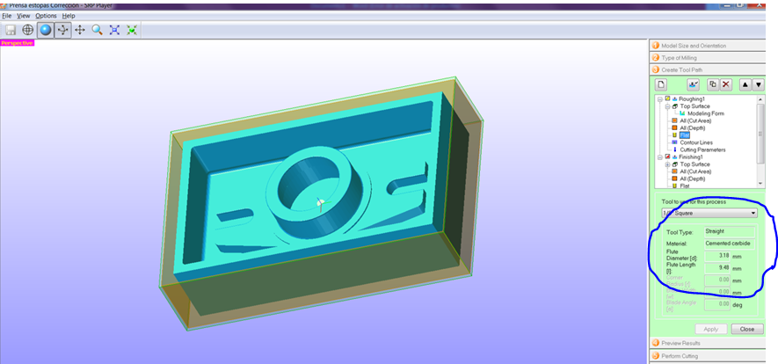Select the magnifier zoom tool
778x364 pixels.
98,30
